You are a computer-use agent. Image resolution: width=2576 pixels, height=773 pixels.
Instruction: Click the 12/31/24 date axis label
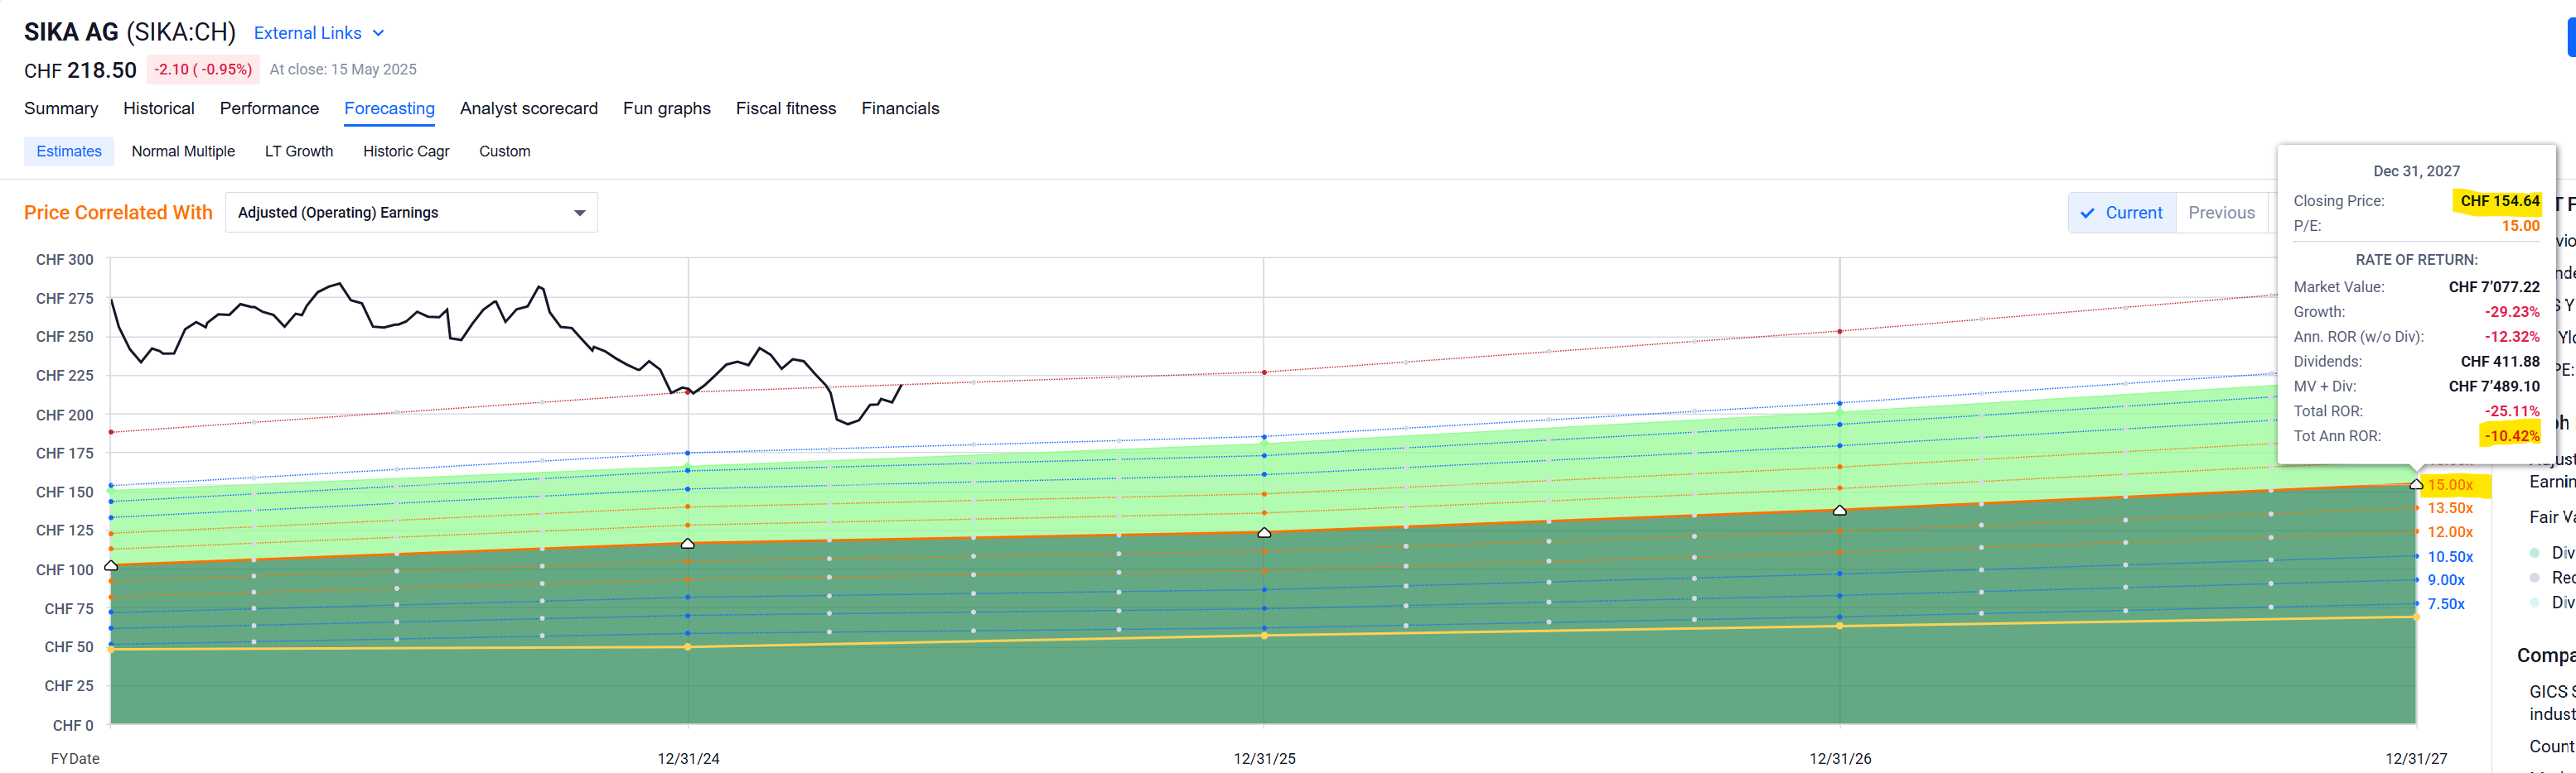pos(688,758)
